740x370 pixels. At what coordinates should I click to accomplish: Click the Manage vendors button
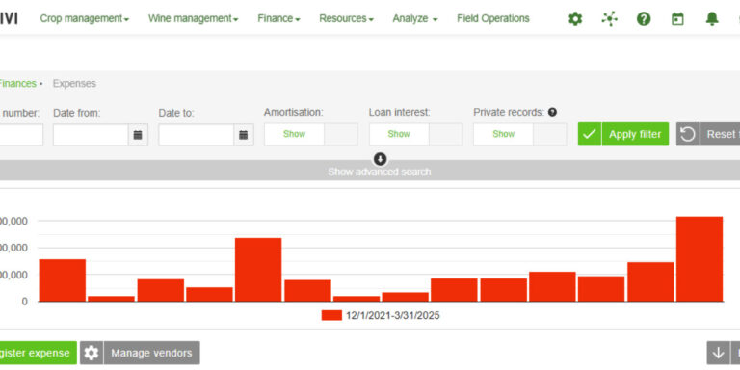point(140,353)
